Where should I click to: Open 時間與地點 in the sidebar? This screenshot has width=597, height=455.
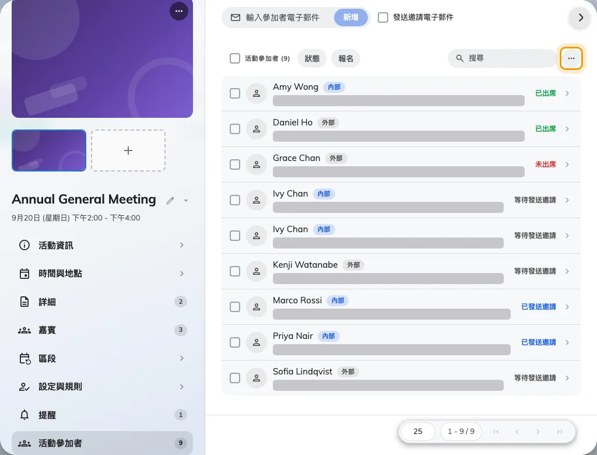point(102,274)
